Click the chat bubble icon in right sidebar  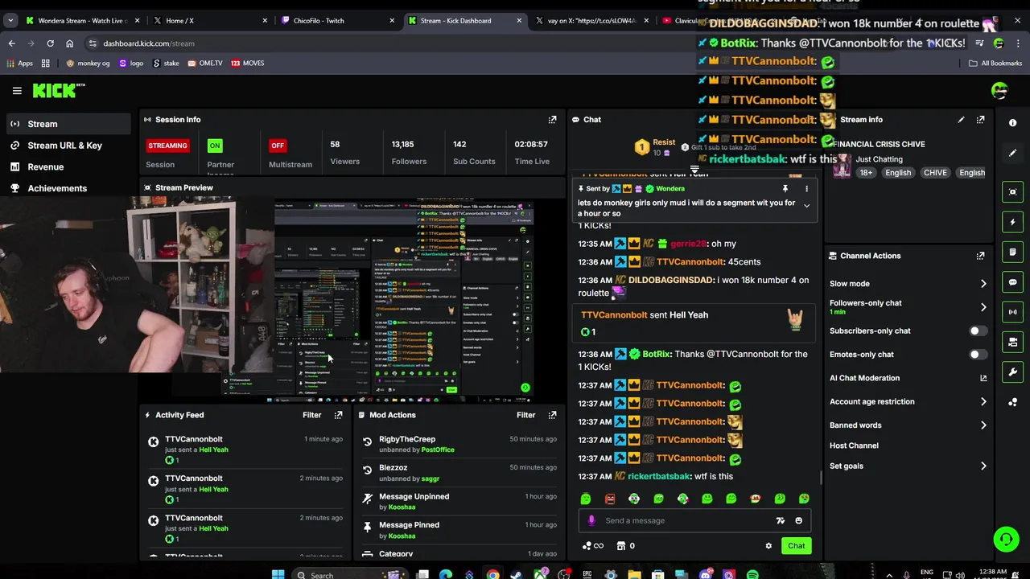point(1013,282)
